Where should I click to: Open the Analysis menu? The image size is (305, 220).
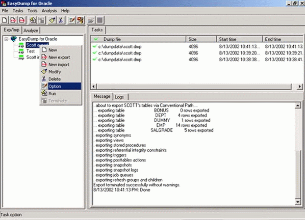pos(49,11)
